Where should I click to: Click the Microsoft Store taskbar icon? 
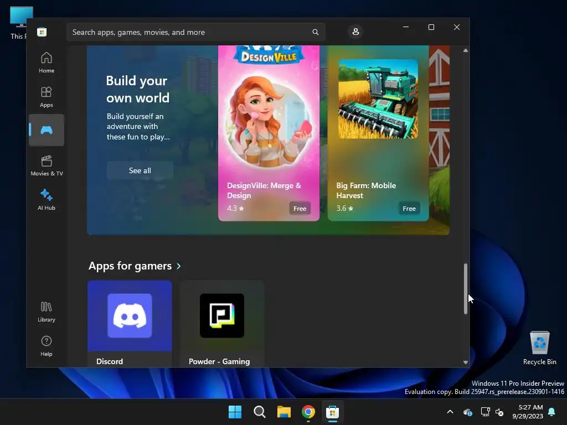pos(332,412)
